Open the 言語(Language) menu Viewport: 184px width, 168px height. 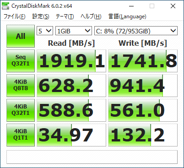pyautogui.click(x=127, y=16)
